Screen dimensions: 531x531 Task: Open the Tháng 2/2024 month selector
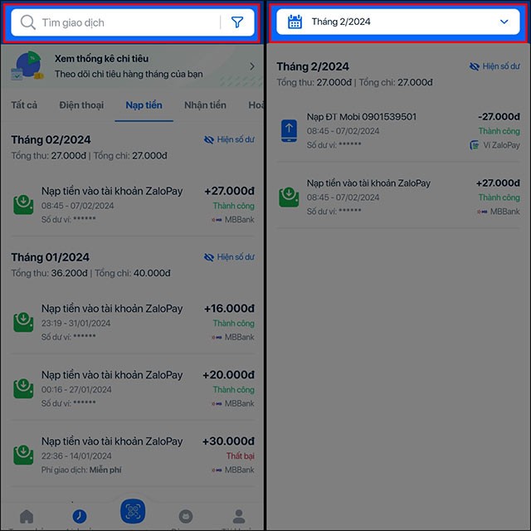click(398, 22)
